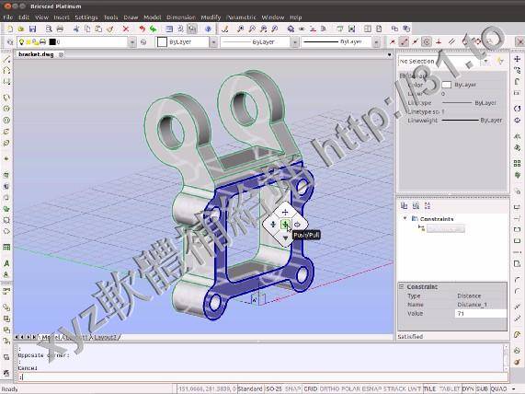Toggle the midpoint snap icon
This screenshot has height=394, width=525.
point(416,42)
